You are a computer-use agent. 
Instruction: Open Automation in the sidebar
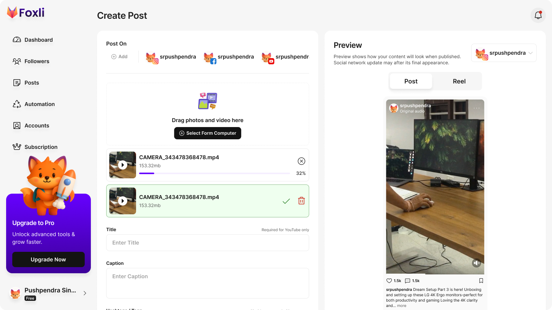[39, 104]
